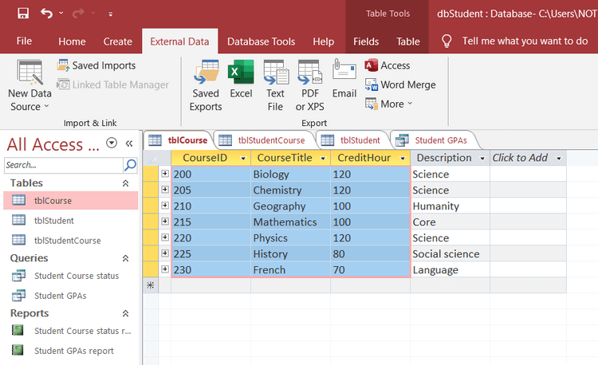Switch to the tblStudent document tab
The image size is (598, 365).
352,140
